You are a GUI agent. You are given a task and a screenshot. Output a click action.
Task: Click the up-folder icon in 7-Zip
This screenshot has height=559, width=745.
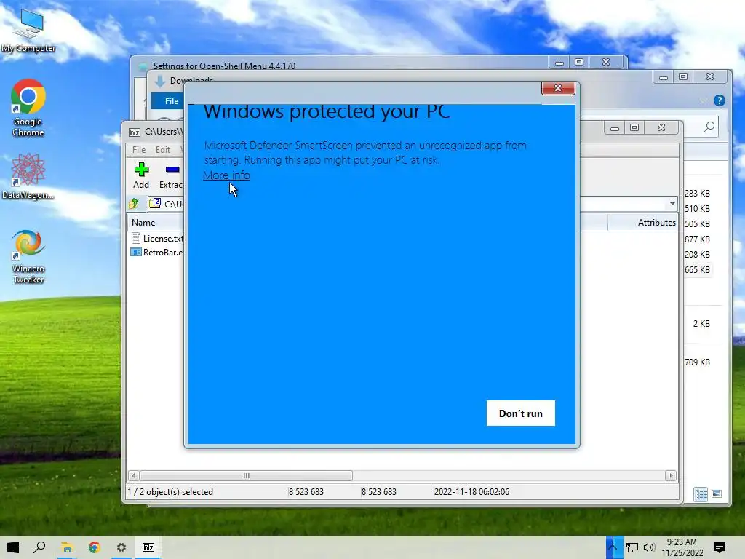pos(134,204)
